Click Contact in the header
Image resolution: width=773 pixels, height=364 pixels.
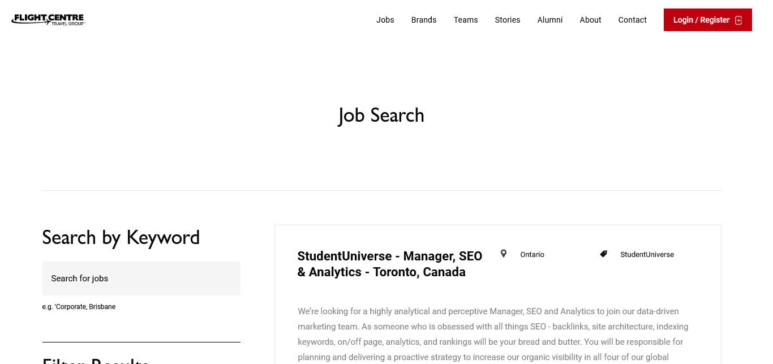tap(632, 20)
